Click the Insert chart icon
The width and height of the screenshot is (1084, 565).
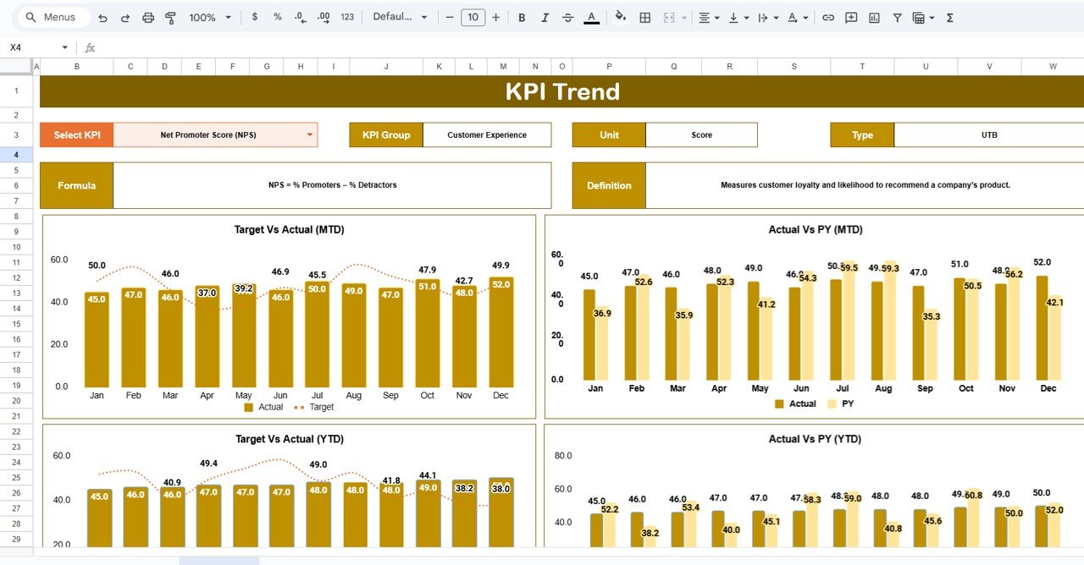[x=874, y=18]
